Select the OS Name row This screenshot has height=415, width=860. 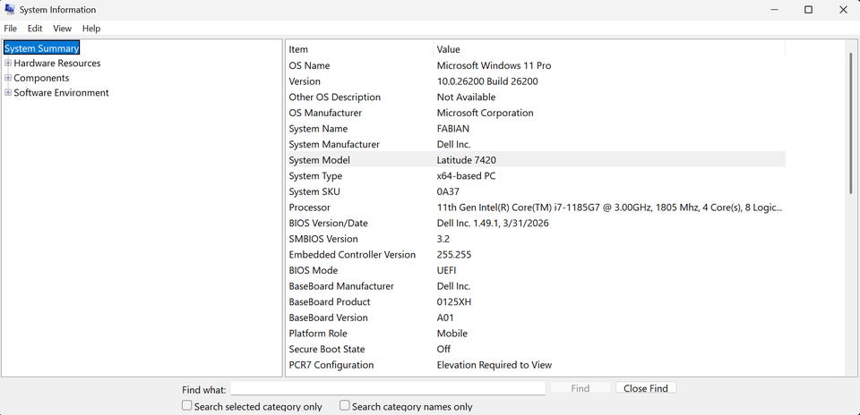(x=536, y=65)
